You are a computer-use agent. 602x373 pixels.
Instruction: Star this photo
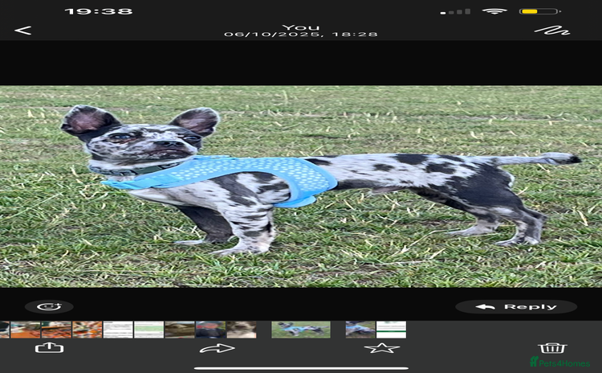coord(381,347)
